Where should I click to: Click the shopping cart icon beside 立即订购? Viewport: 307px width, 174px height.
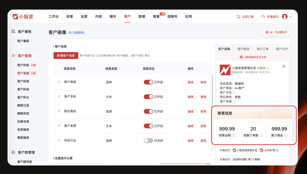pos(238,16)
